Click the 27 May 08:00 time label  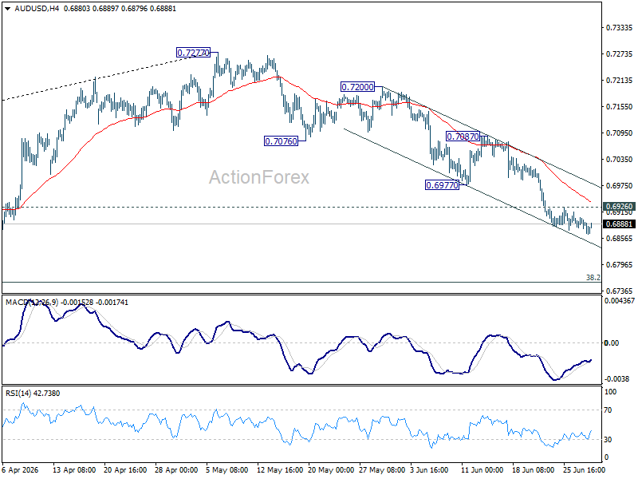[x=382, y=469]
